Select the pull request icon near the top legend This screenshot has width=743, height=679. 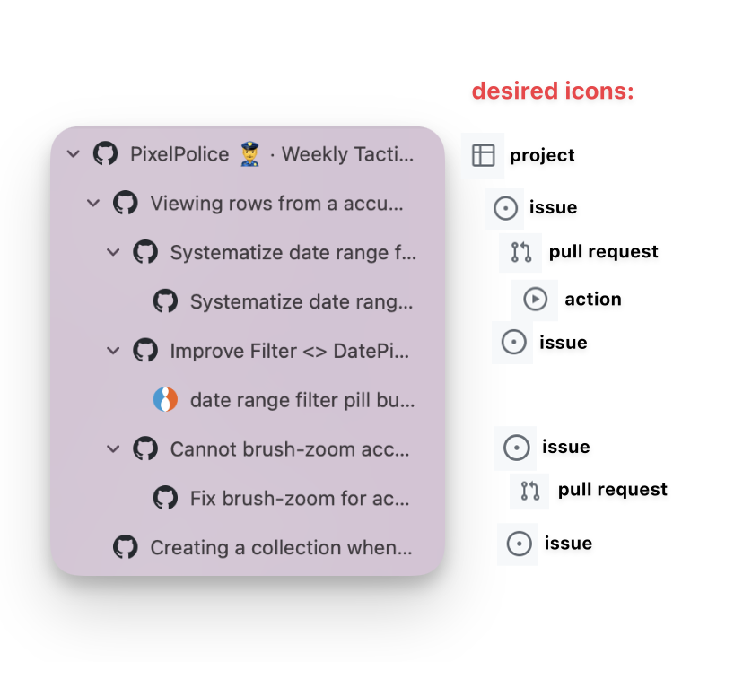click(520, 252)
